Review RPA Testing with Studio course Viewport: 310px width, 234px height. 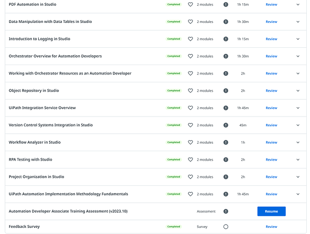pos(271,160)
